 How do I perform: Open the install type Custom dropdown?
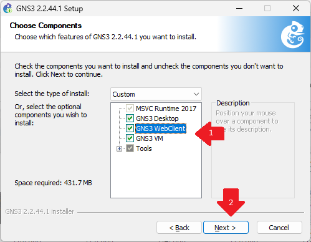tap(156, 94)
